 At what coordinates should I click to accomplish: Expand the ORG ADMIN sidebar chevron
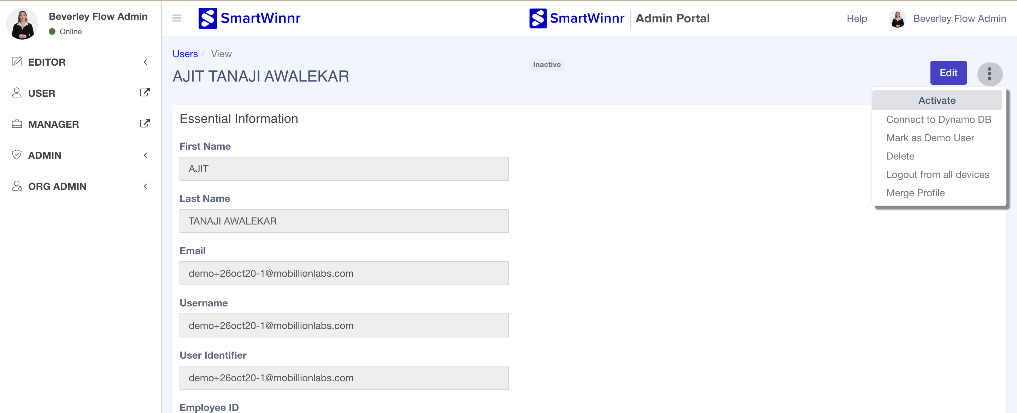pos(145,186)
